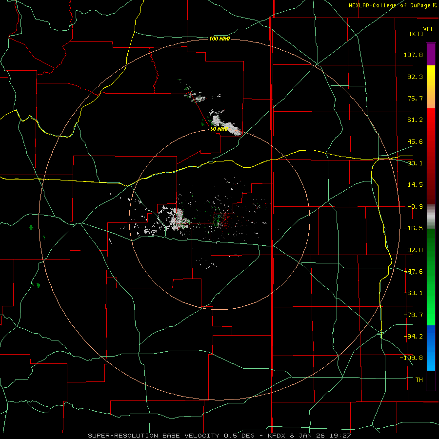Click the 30.1 velocity scale value
Viewport: 439px width, 439px height.
(x=415, y=163)
